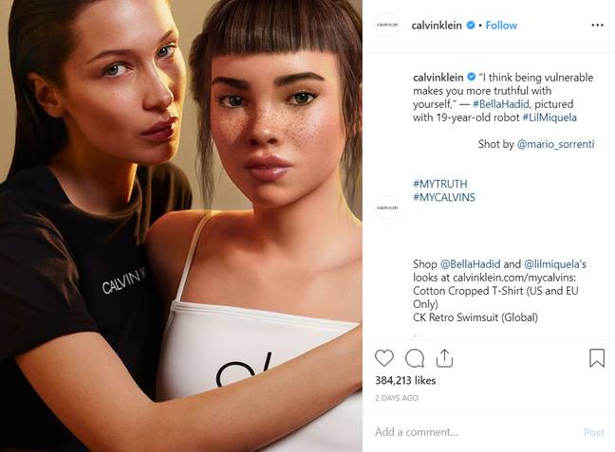The width and height of the screenshot is (615, 452).
Task: Focus the Add a comment field
Action: (475, 432)
